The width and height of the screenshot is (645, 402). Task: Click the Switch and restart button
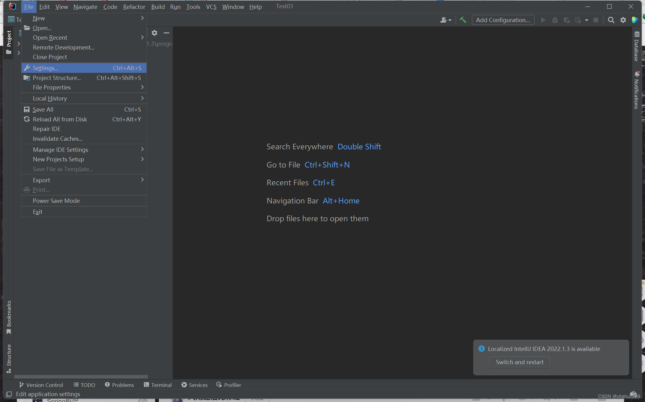(x=519, y=362)
